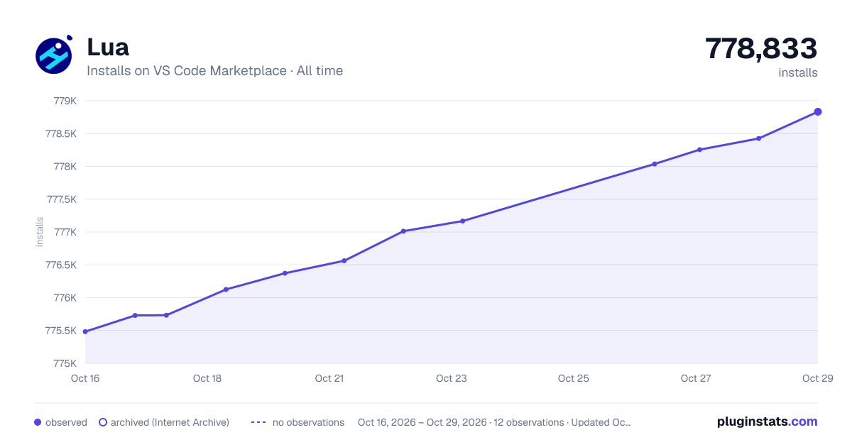Viewport: 852px width, 447px height.
Task: Click the 776.5K y-axis label
Action: tap(60, 265)
